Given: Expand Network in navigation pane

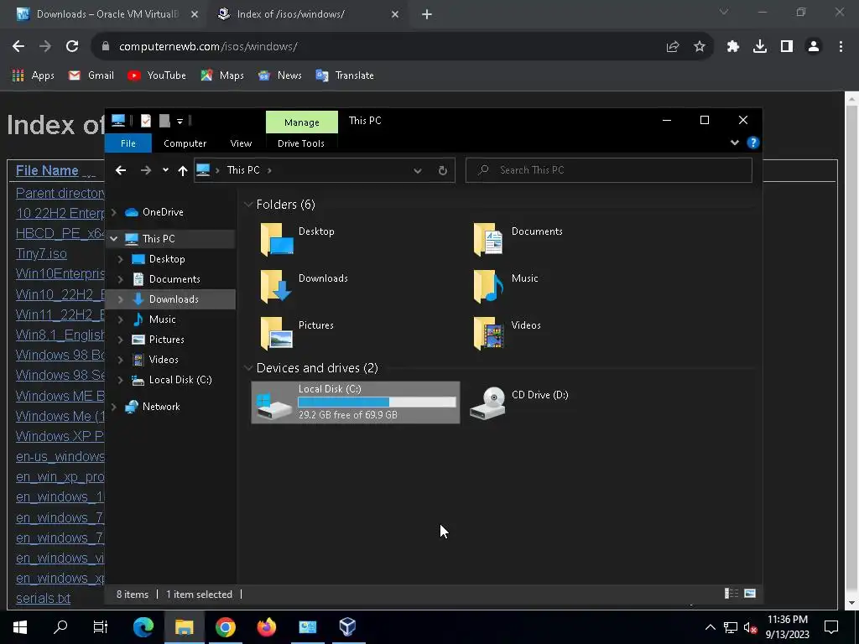Looking at the screenshot, I should pos(114,407).
